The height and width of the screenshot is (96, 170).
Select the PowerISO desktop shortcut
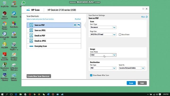(5, 45)
